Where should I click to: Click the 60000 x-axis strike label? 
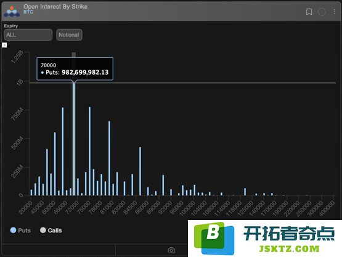tap(49, 208)
